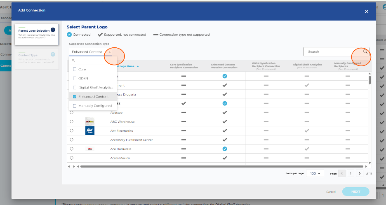Screen dimensions: 386x205
Task: Open Items per page 100 dropdown
Action: pos(315,173)
